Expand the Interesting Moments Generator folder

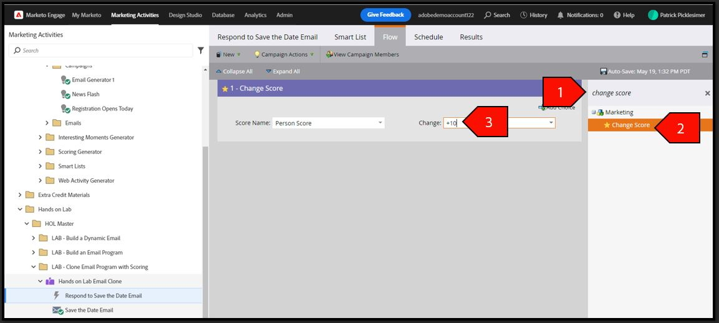[40, 137]
